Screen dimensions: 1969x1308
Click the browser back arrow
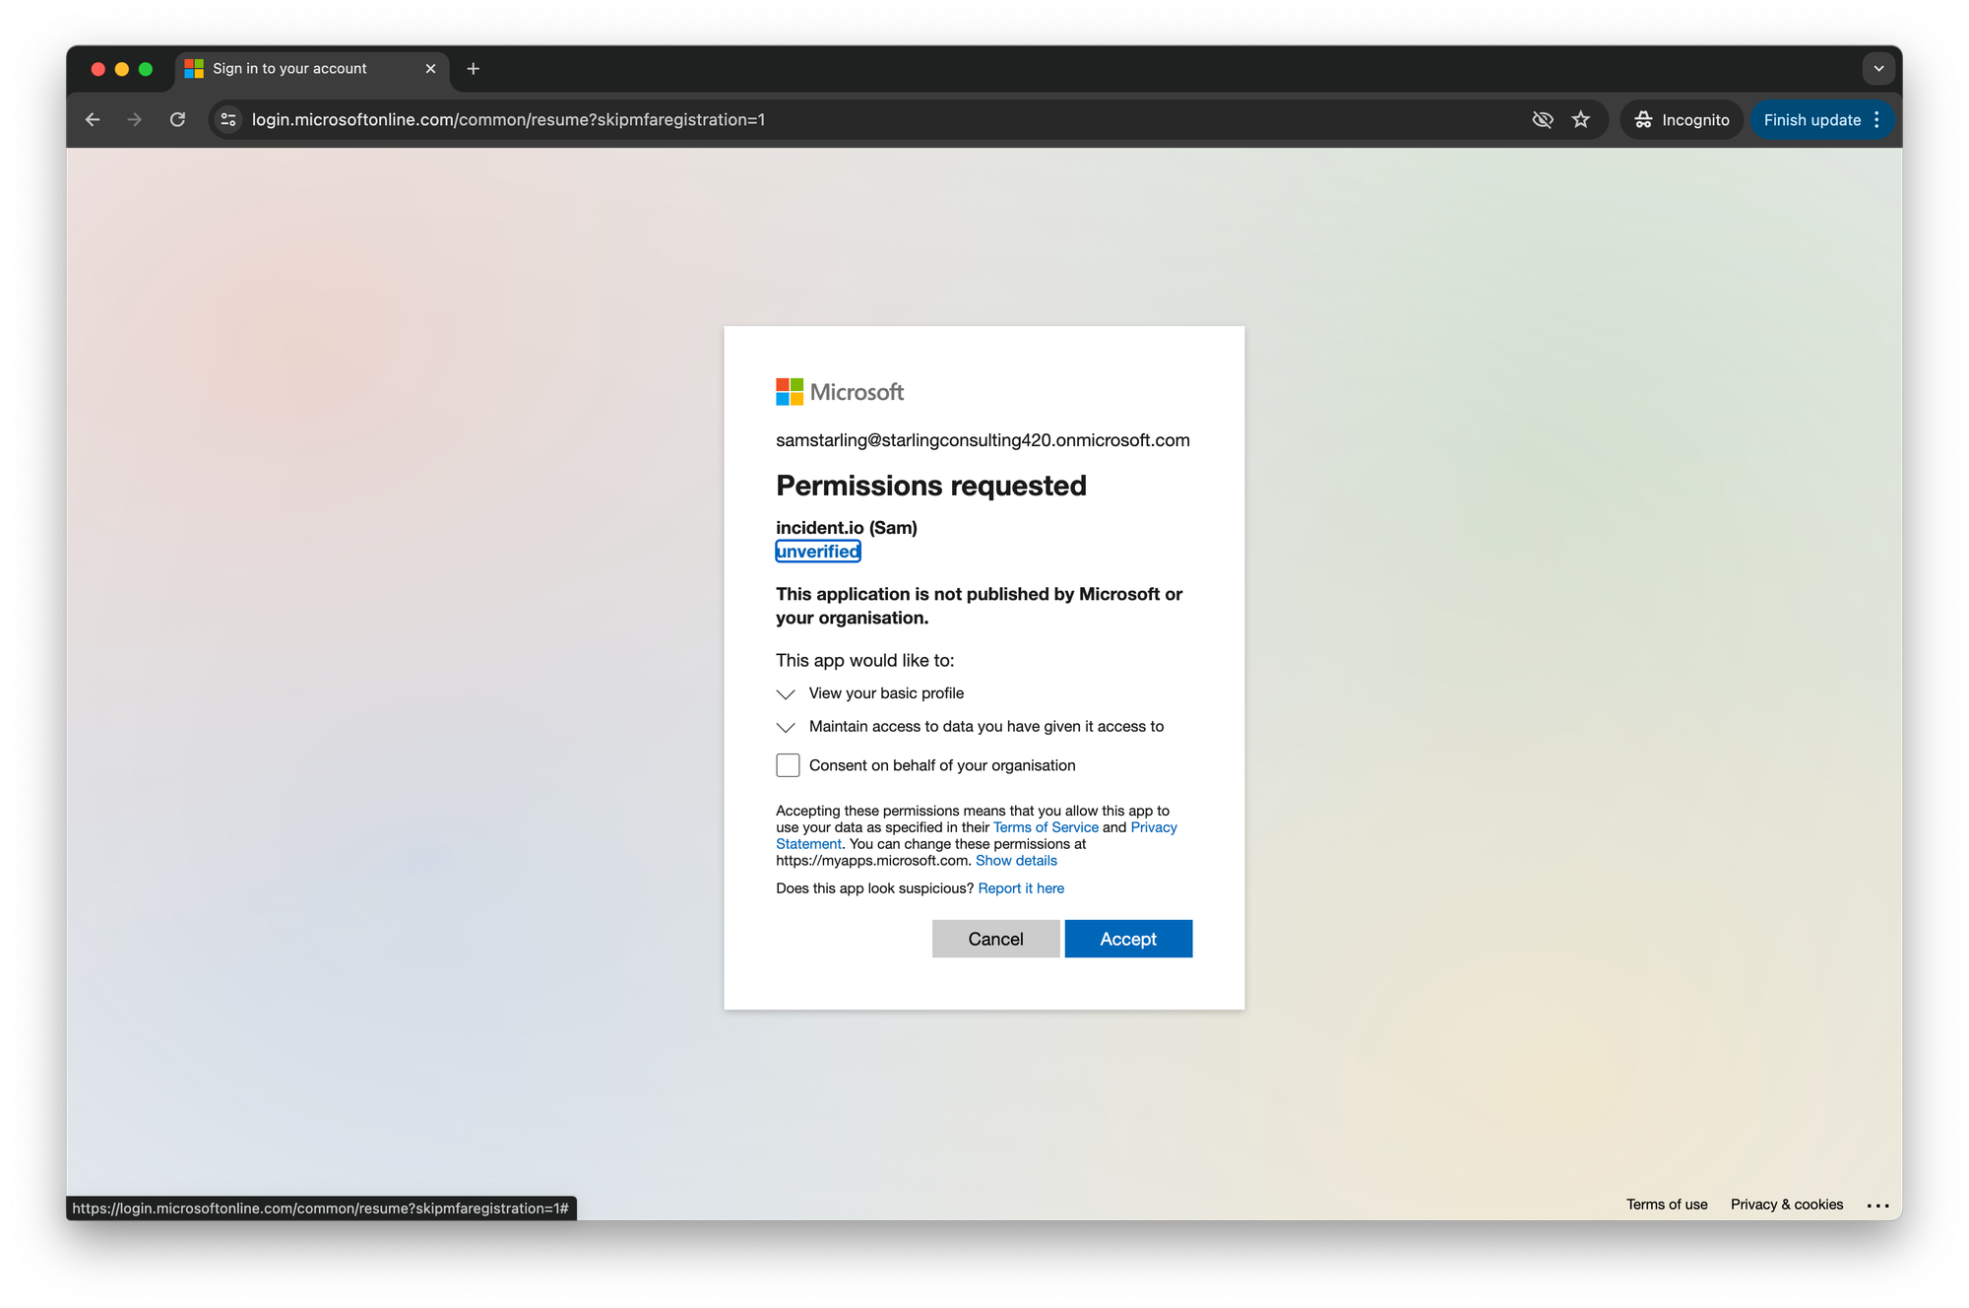coord(93,119)
